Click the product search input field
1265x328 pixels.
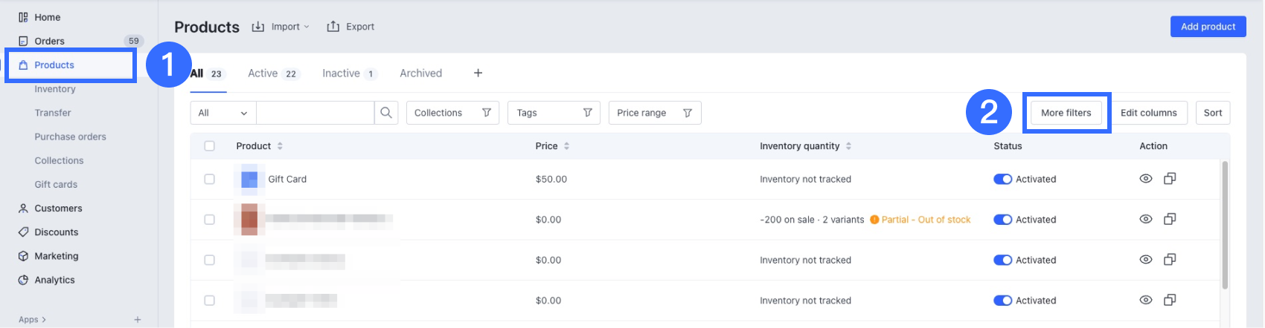click(315, 113)
